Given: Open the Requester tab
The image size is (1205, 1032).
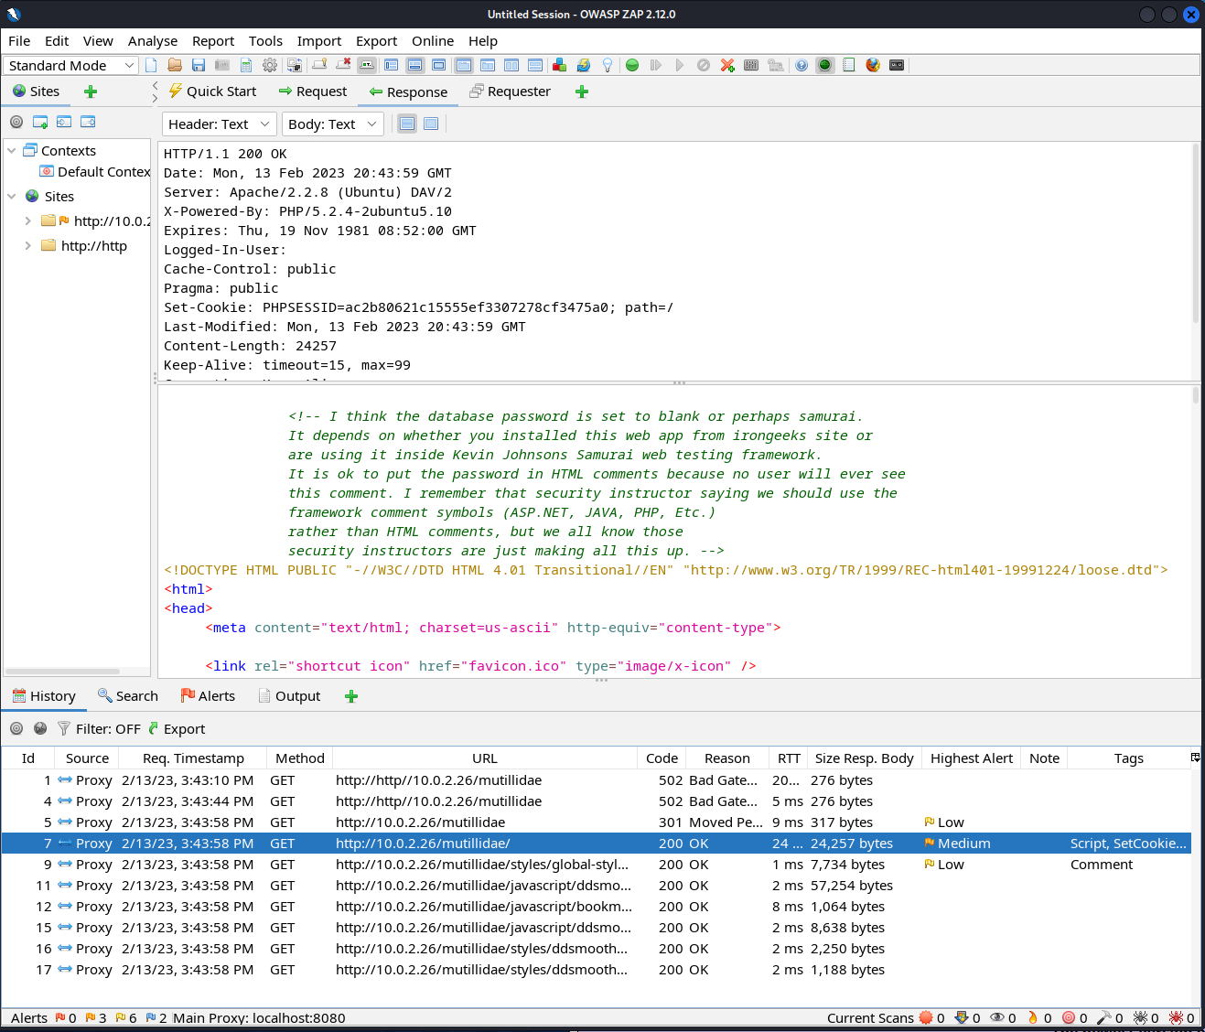Looking at the screenshot, I should 510,91.
